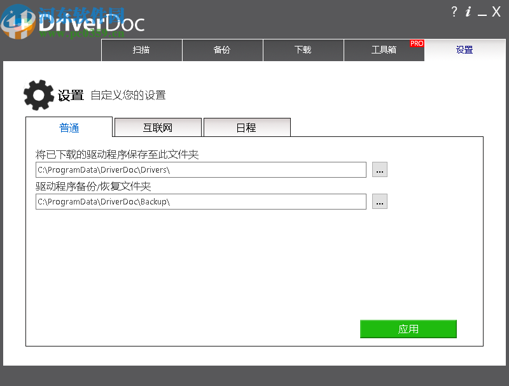Click inside the driver download path field
This screenshot has width=509, height=386.
(x=200, y=169)
